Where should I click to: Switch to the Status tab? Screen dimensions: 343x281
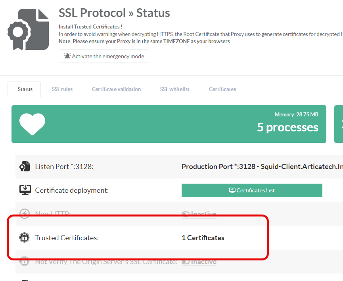(25, 89)
